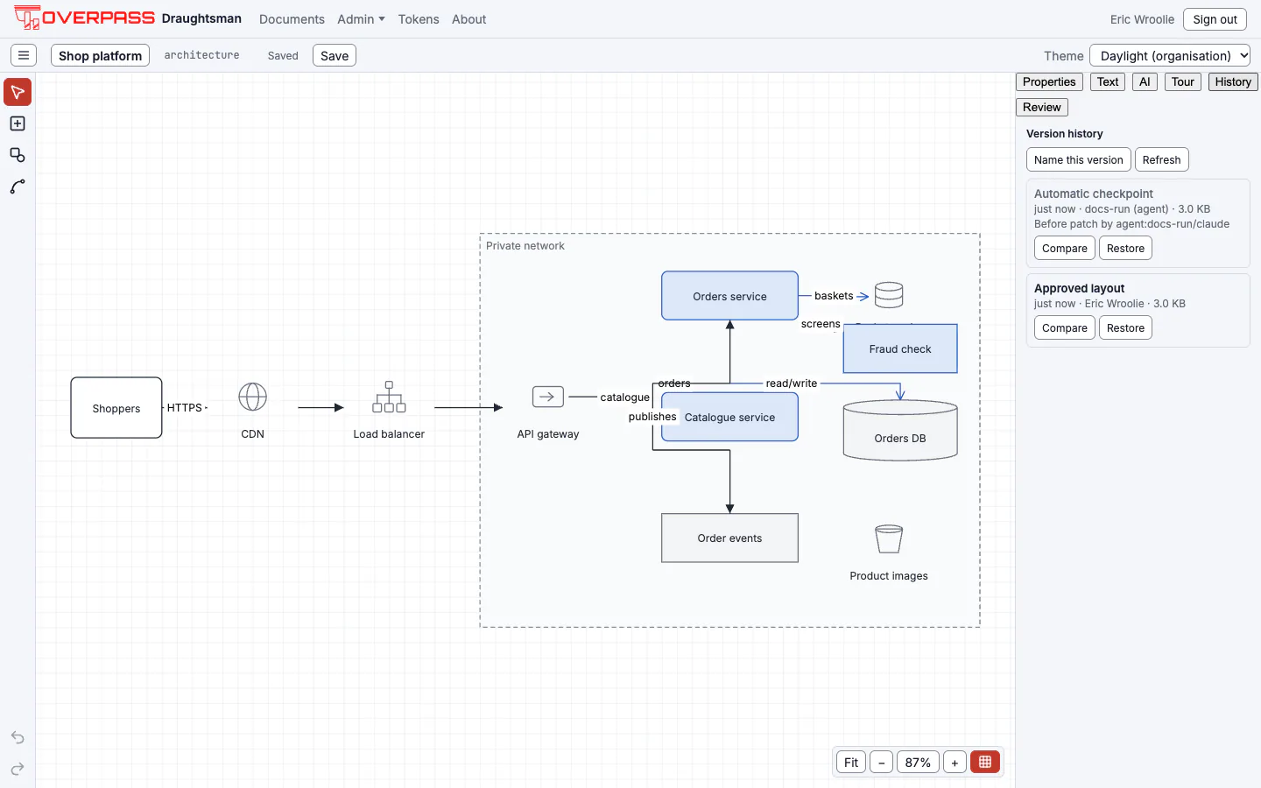Switch to the Properties tab
The width and height of the screenshot is (1261, 788).
[x=1049, y=81]
